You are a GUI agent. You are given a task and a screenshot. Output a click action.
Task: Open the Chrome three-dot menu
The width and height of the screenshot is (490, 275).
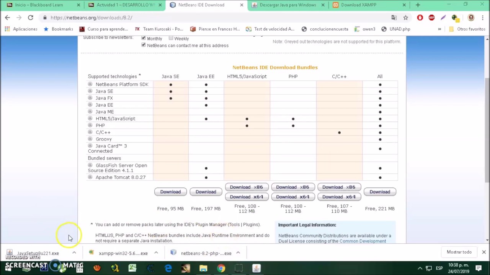[482, 18]
